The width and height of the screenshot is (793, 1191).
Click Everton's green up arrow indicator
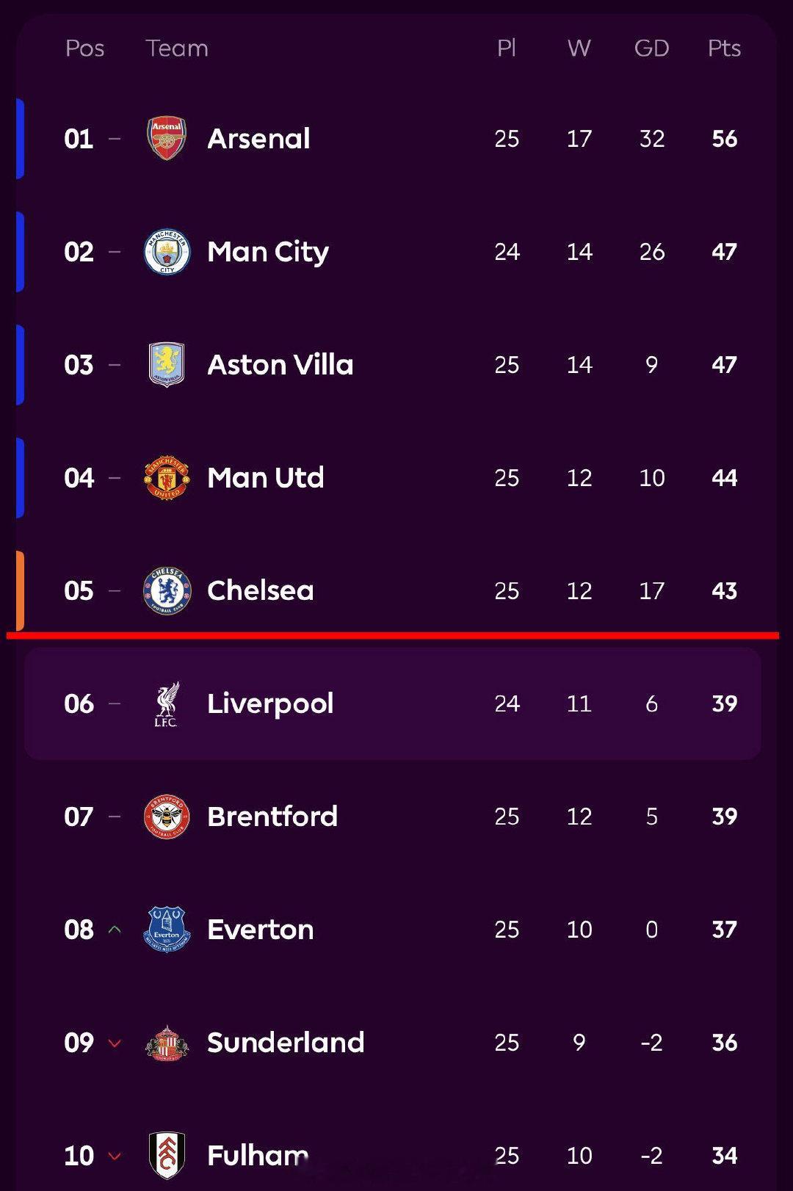115,930
